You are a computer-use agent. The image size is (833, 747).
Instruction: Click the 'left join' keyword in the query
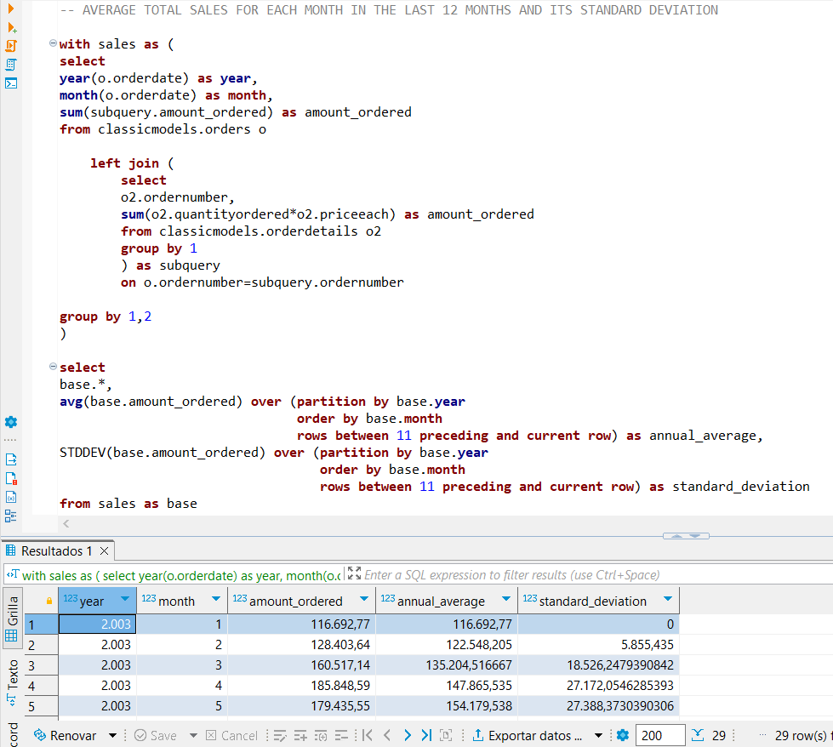point(124,163)
